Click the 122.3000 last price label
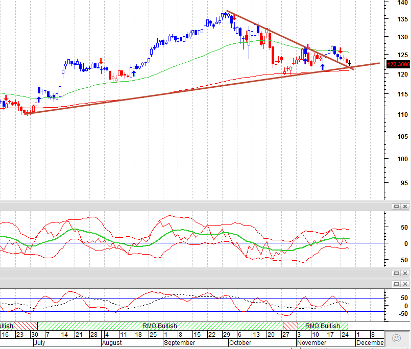 (x=398, y=64)
